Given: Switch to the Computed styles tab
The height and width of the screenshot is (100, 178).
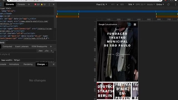Looking at the screenshot, I should 8,46.
